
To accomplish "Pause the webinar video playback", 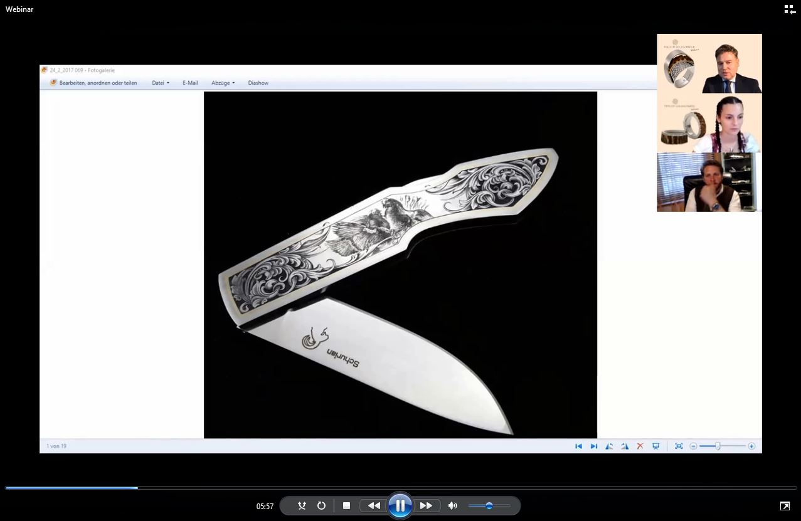I will pyautogui.click(x=400, y=505).
